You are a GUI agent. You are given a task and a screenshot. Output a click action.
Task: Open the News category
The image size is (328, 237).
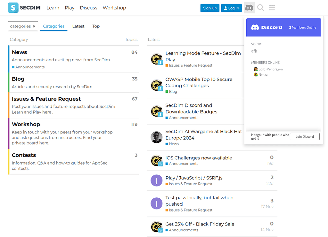(19, 52)
